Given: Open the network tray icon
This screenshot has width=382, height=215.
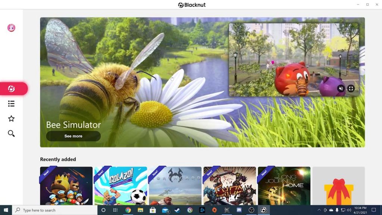Looking at the screenshot, I should tap(343, 210).
